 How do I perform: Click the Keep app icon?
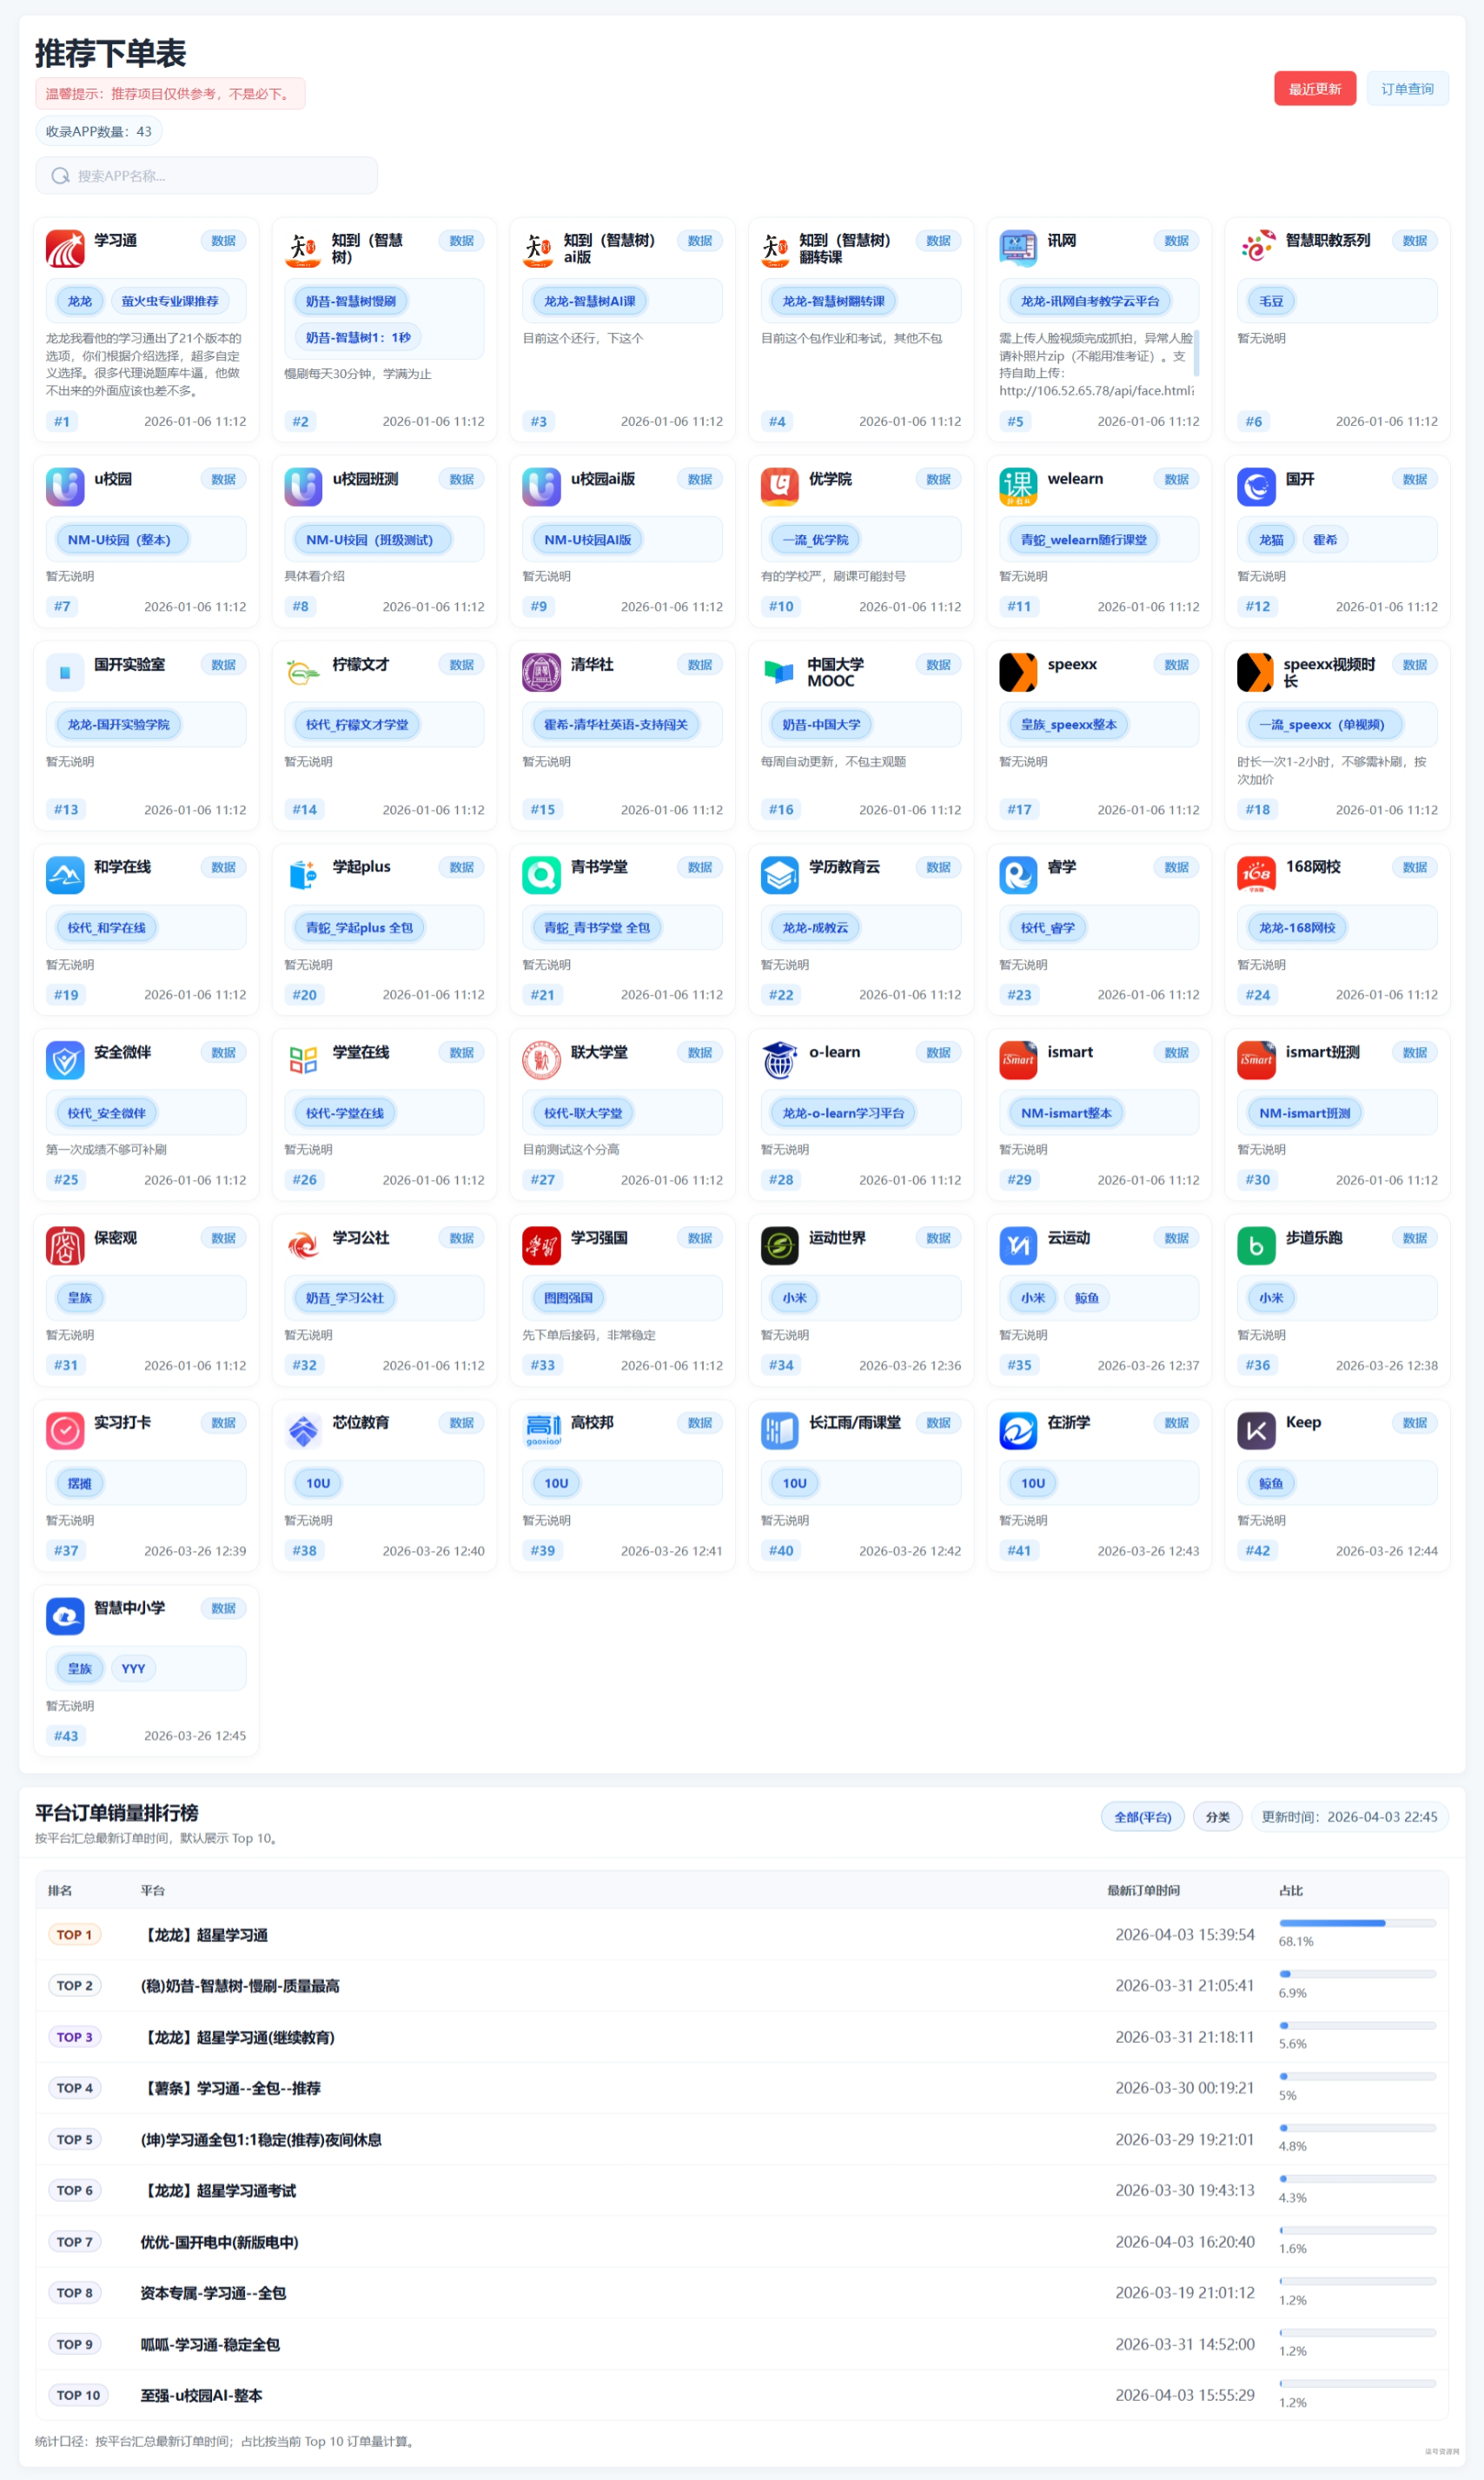(1256, 1430)
